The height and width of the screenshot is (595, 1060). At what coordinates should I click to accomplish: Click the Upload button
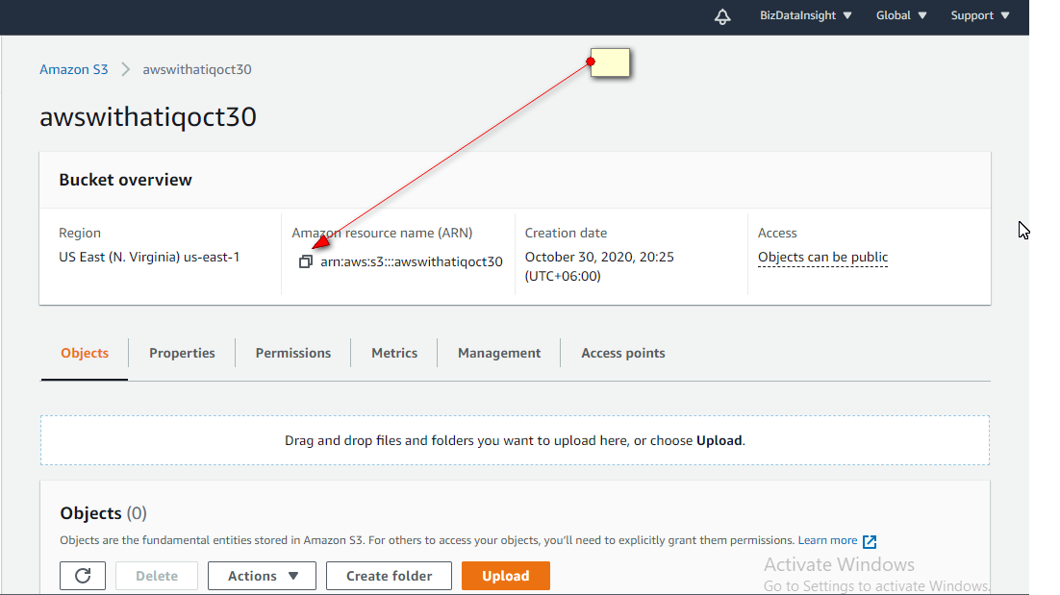pos(505,575)
